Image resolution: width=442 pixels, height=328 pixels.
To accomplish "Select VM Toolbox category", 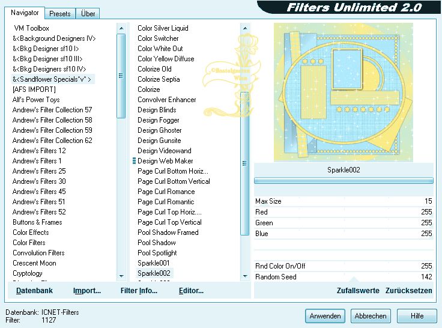I will point(32,28).
